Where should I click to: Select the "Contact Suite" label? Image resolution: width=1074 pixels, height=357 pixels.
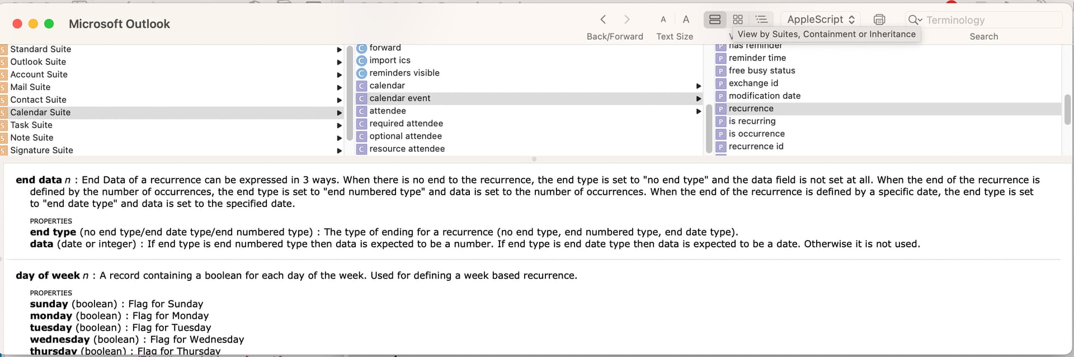38,100
